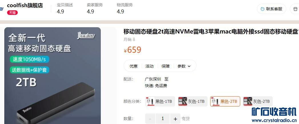The width and height of the screenshot is (299, 124).
Task: Open the 优惠 tab
Action: click(133, 66)
